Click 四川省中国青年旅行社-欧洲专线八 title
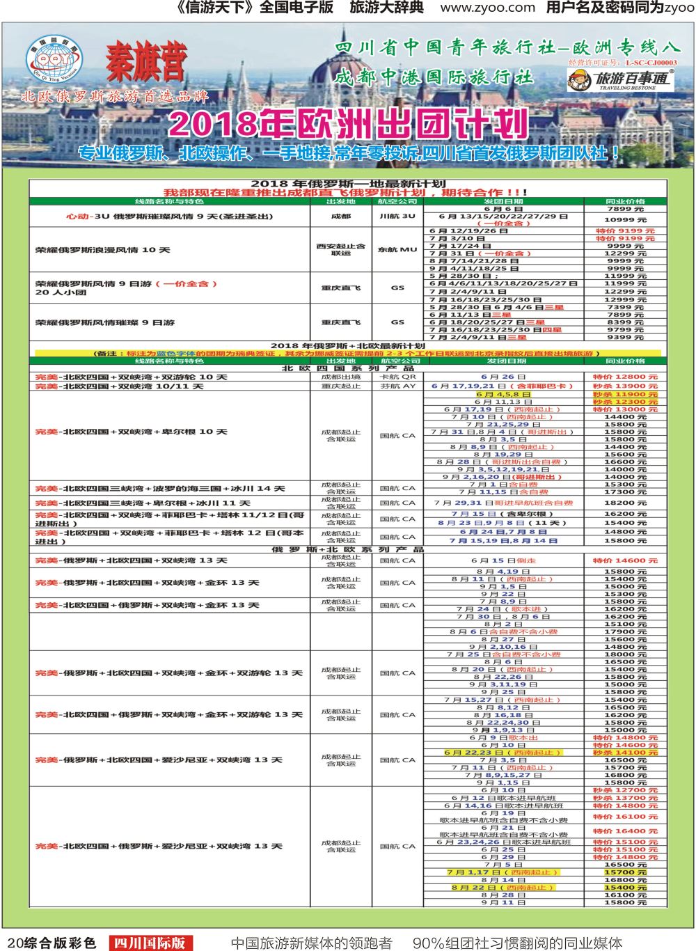 [x=507, y=47]
